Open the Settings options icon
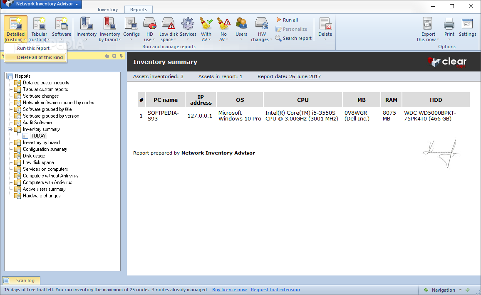 467,24
